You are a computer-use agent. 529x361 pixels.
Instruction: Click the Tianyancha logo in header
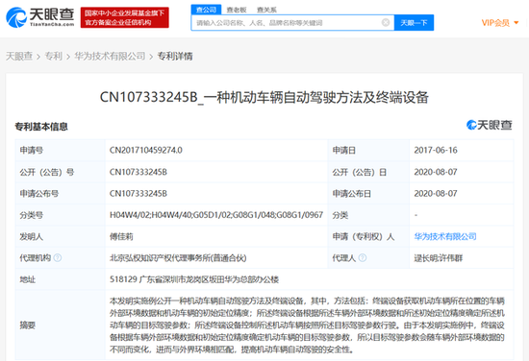[40, 17]
